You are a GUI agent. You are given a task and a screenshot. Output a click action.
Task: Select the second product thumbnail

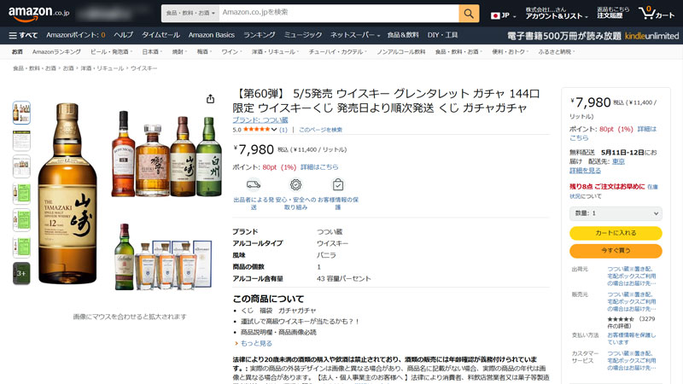click(x=21, y=140)
